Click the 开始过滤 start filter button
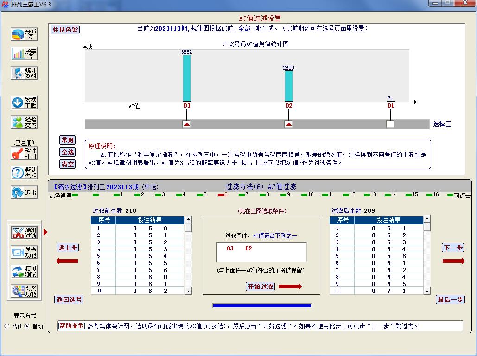Image resolution: width=477 pixels, height=356 pixels. [260, 286]
